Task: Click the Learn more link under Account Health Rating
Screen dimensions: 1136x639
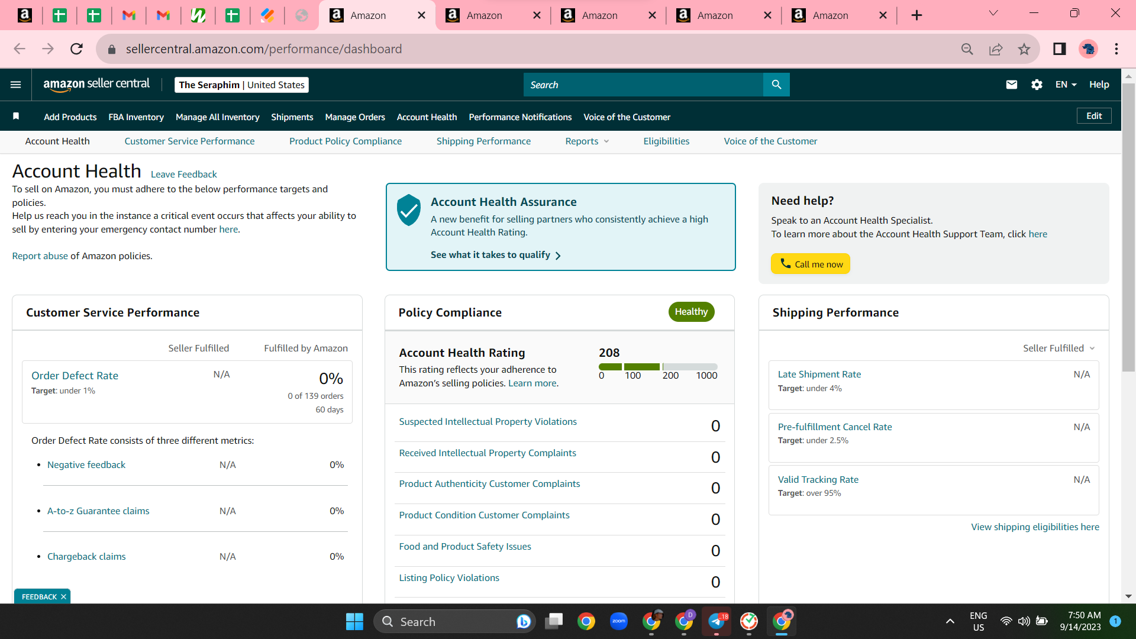Action: 532,383
